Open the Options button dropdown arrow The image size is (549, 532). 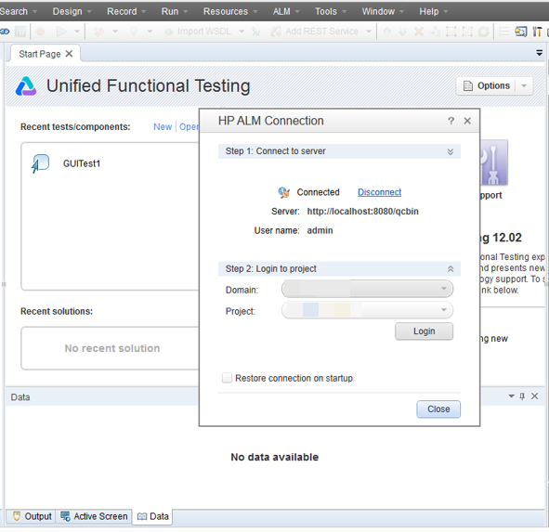click(524, 85)
